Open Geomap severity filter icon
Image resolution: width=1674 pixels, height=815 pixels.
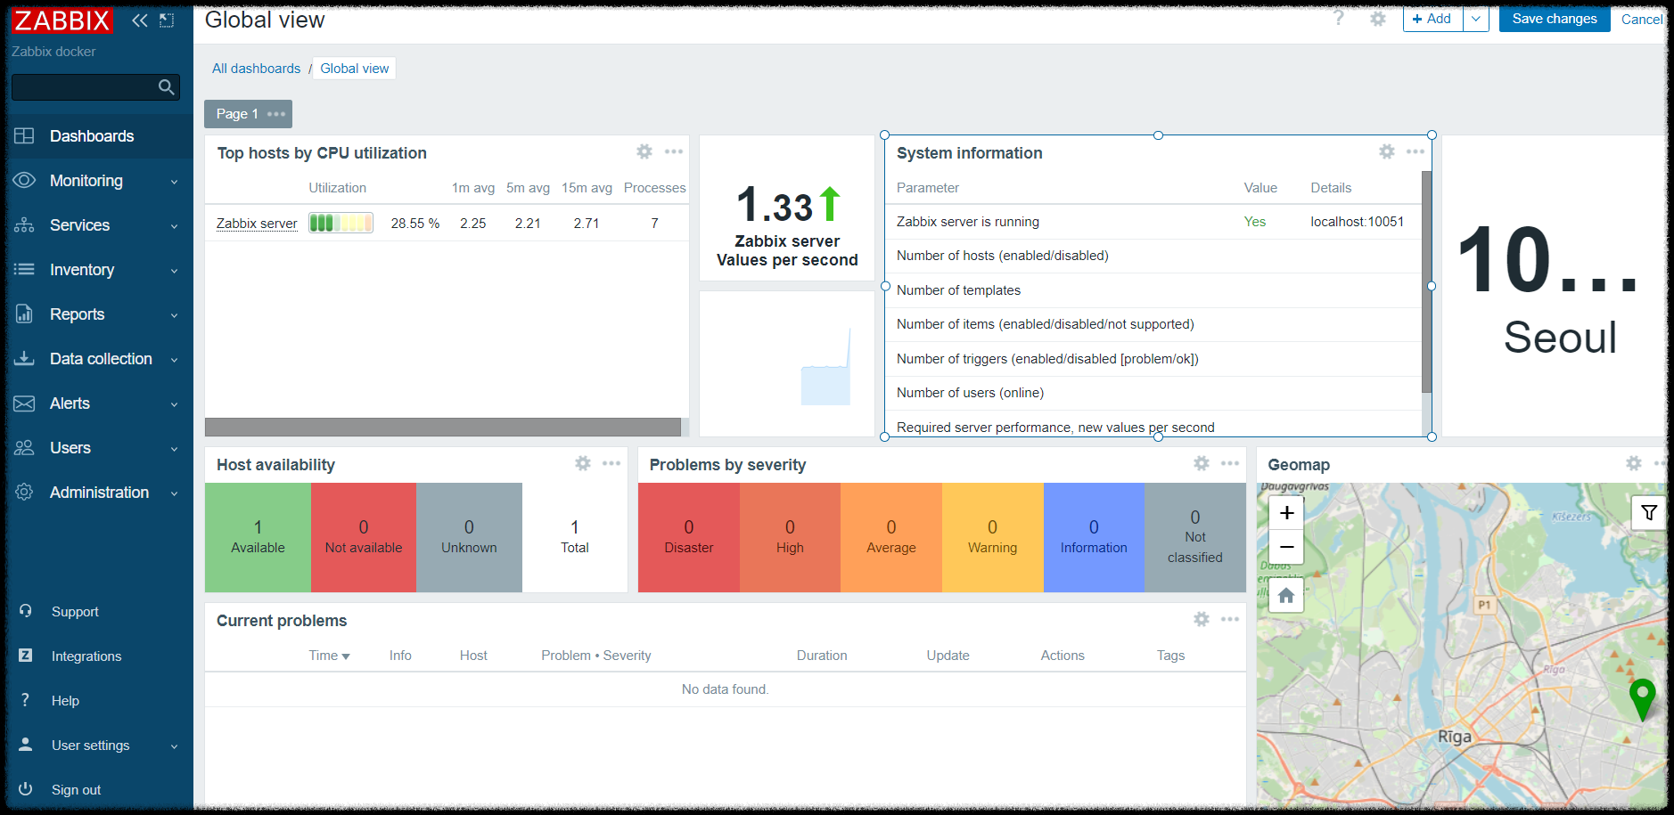click(x=1649, y=512)
